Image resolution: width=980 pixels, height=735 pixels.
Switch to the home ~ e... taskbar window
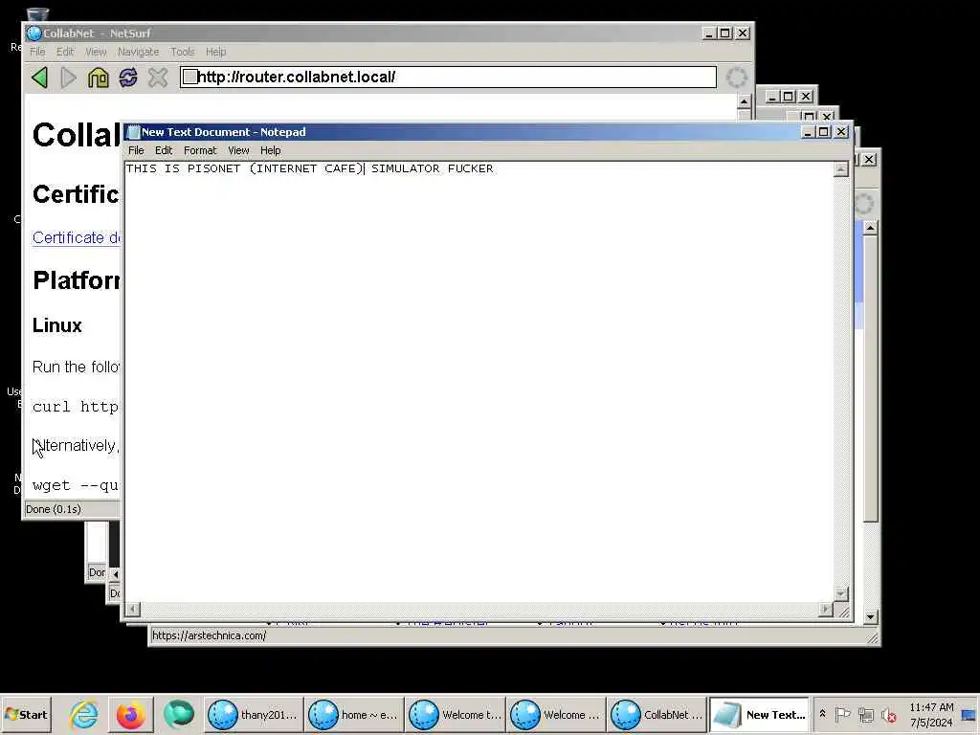(x=354, y=715)
